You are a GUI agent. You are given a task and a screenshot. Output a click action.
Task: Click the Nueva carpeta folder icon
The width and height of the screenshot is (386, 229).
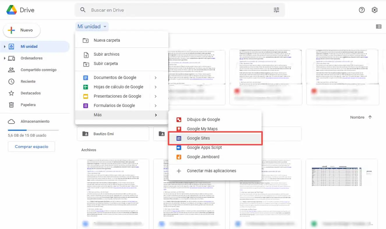86,40
